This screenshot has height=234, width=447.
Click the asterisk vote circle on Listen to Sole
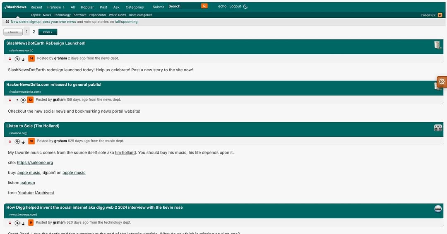pyautogui.click(x=17, y=142)
